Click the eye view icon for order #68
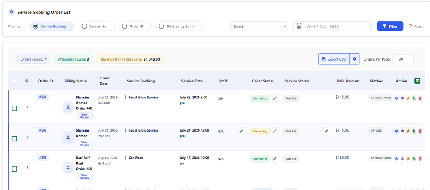 point(396,98)
